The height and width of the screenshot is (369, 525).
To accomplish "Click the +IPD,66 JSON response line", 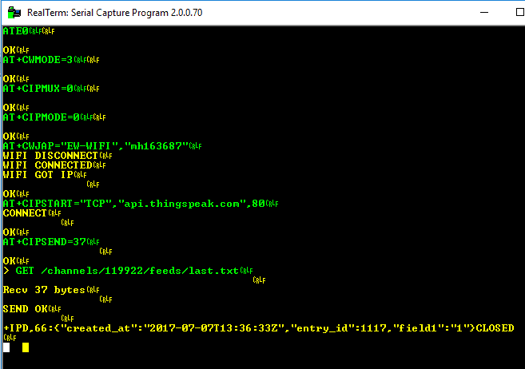I will coord(256,328).
